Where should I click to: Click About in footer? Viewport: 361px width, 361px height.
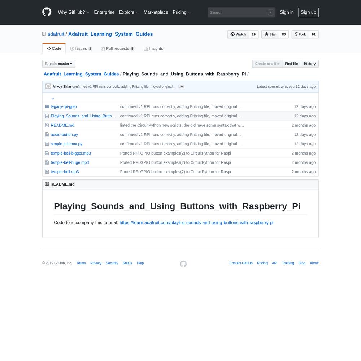[314, 263]
